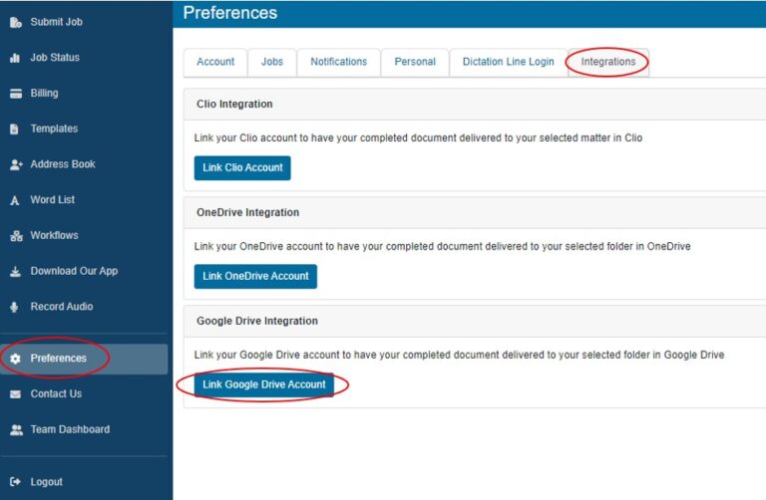Click the Submit Job icon in sidebar
Screen dimensions: 766x500
(16, 22)
